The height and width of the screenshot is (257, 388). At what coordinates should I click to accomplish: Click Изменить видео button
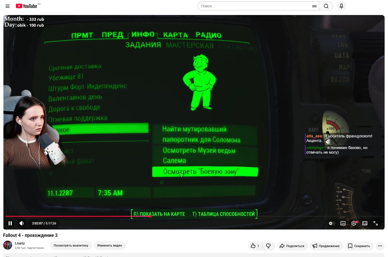[110, 245]
